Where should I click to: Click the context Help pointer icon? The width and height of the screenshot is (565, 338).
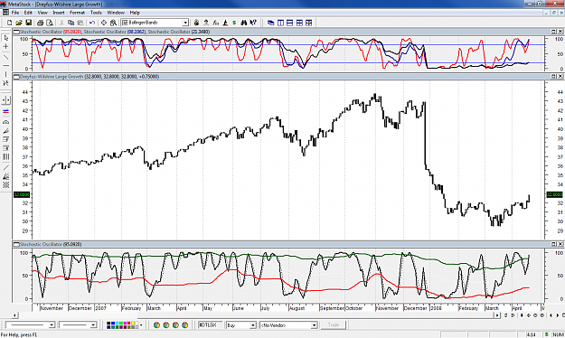tap(253, 23)
